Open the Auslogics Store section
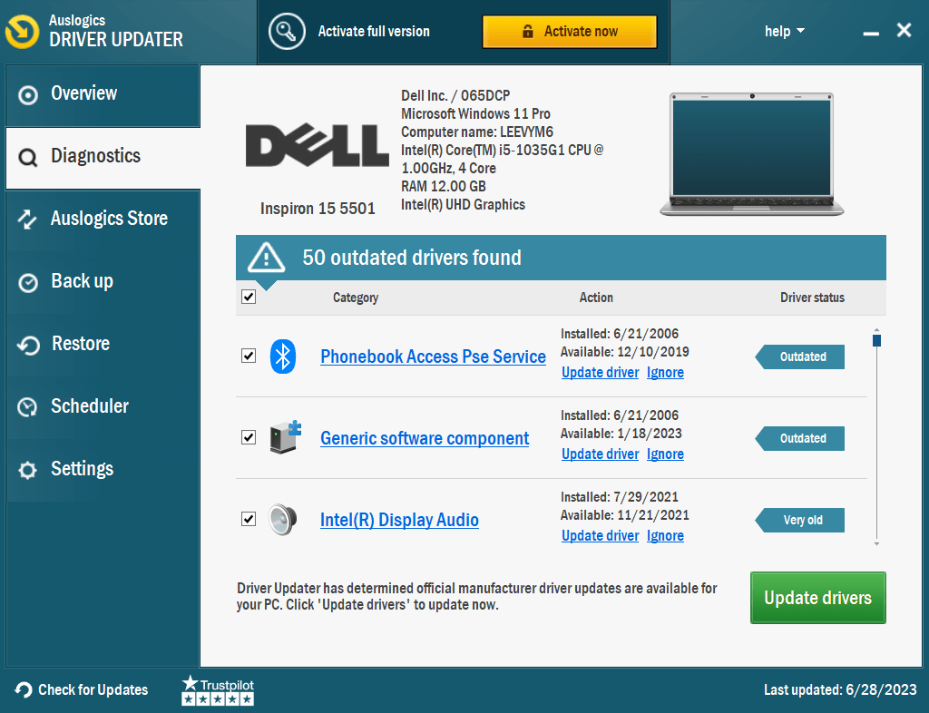Image resolution: width=929 pixels, height=713 pixels. coord(109,218)
